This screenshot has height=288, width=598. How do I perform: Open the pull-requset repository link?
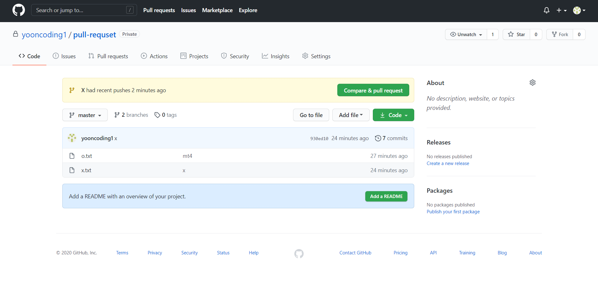point(94,35)
